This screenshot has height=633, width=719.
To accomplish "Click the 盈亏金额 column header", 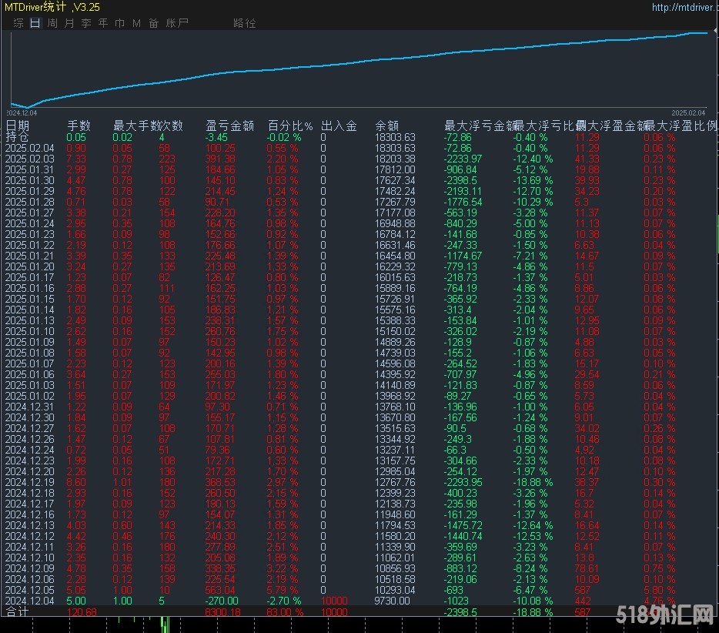I will [229, 126].
